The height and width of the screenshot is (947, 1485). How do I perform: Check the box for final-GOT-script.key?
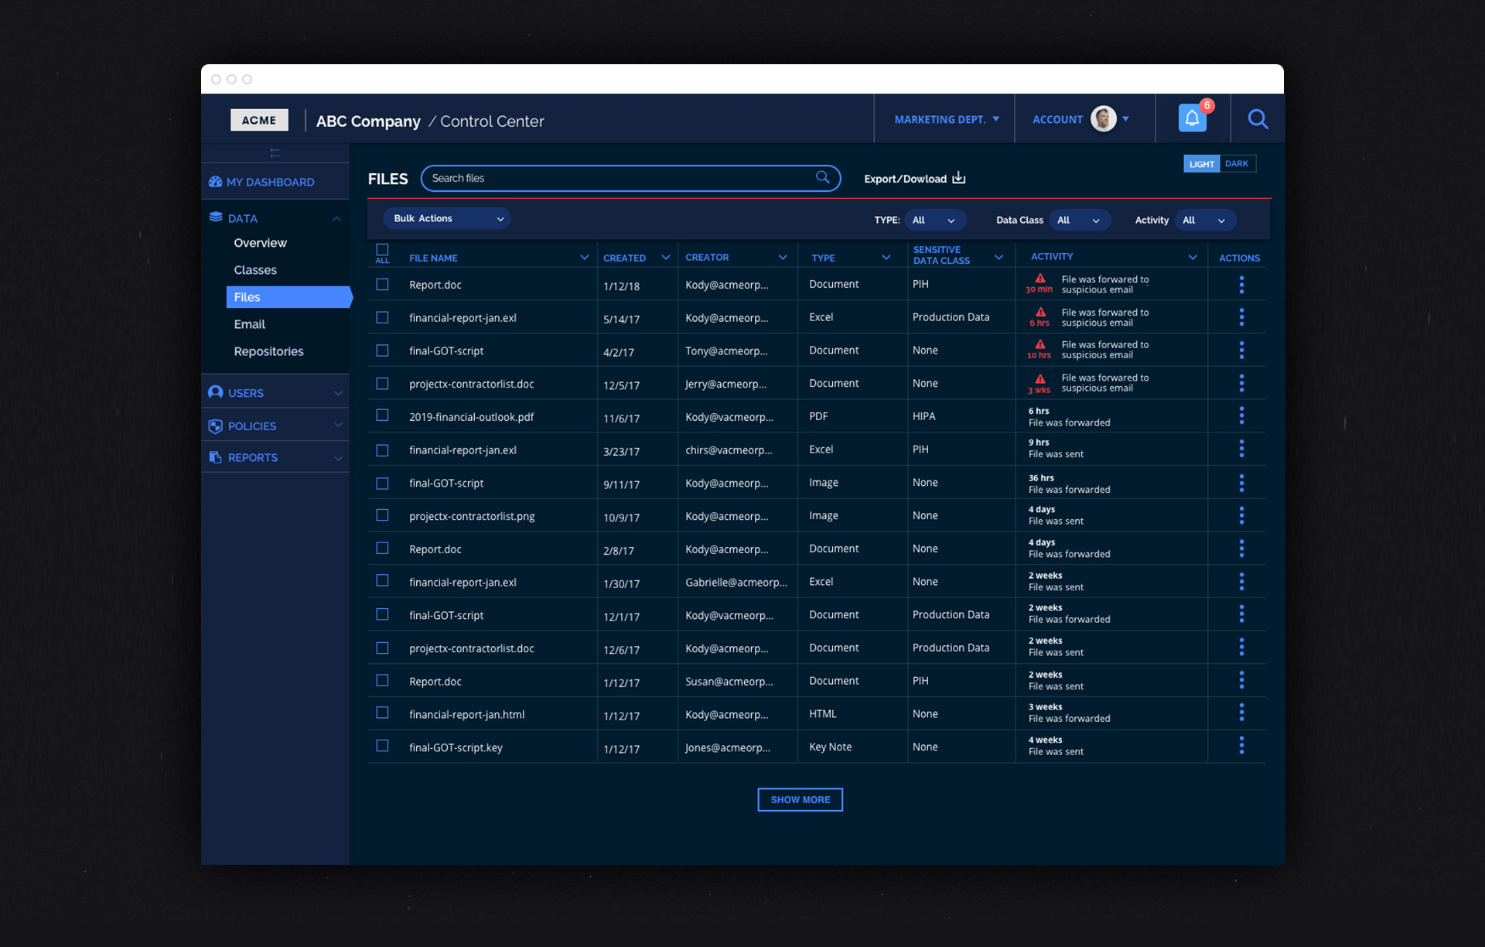coord(382,746)
